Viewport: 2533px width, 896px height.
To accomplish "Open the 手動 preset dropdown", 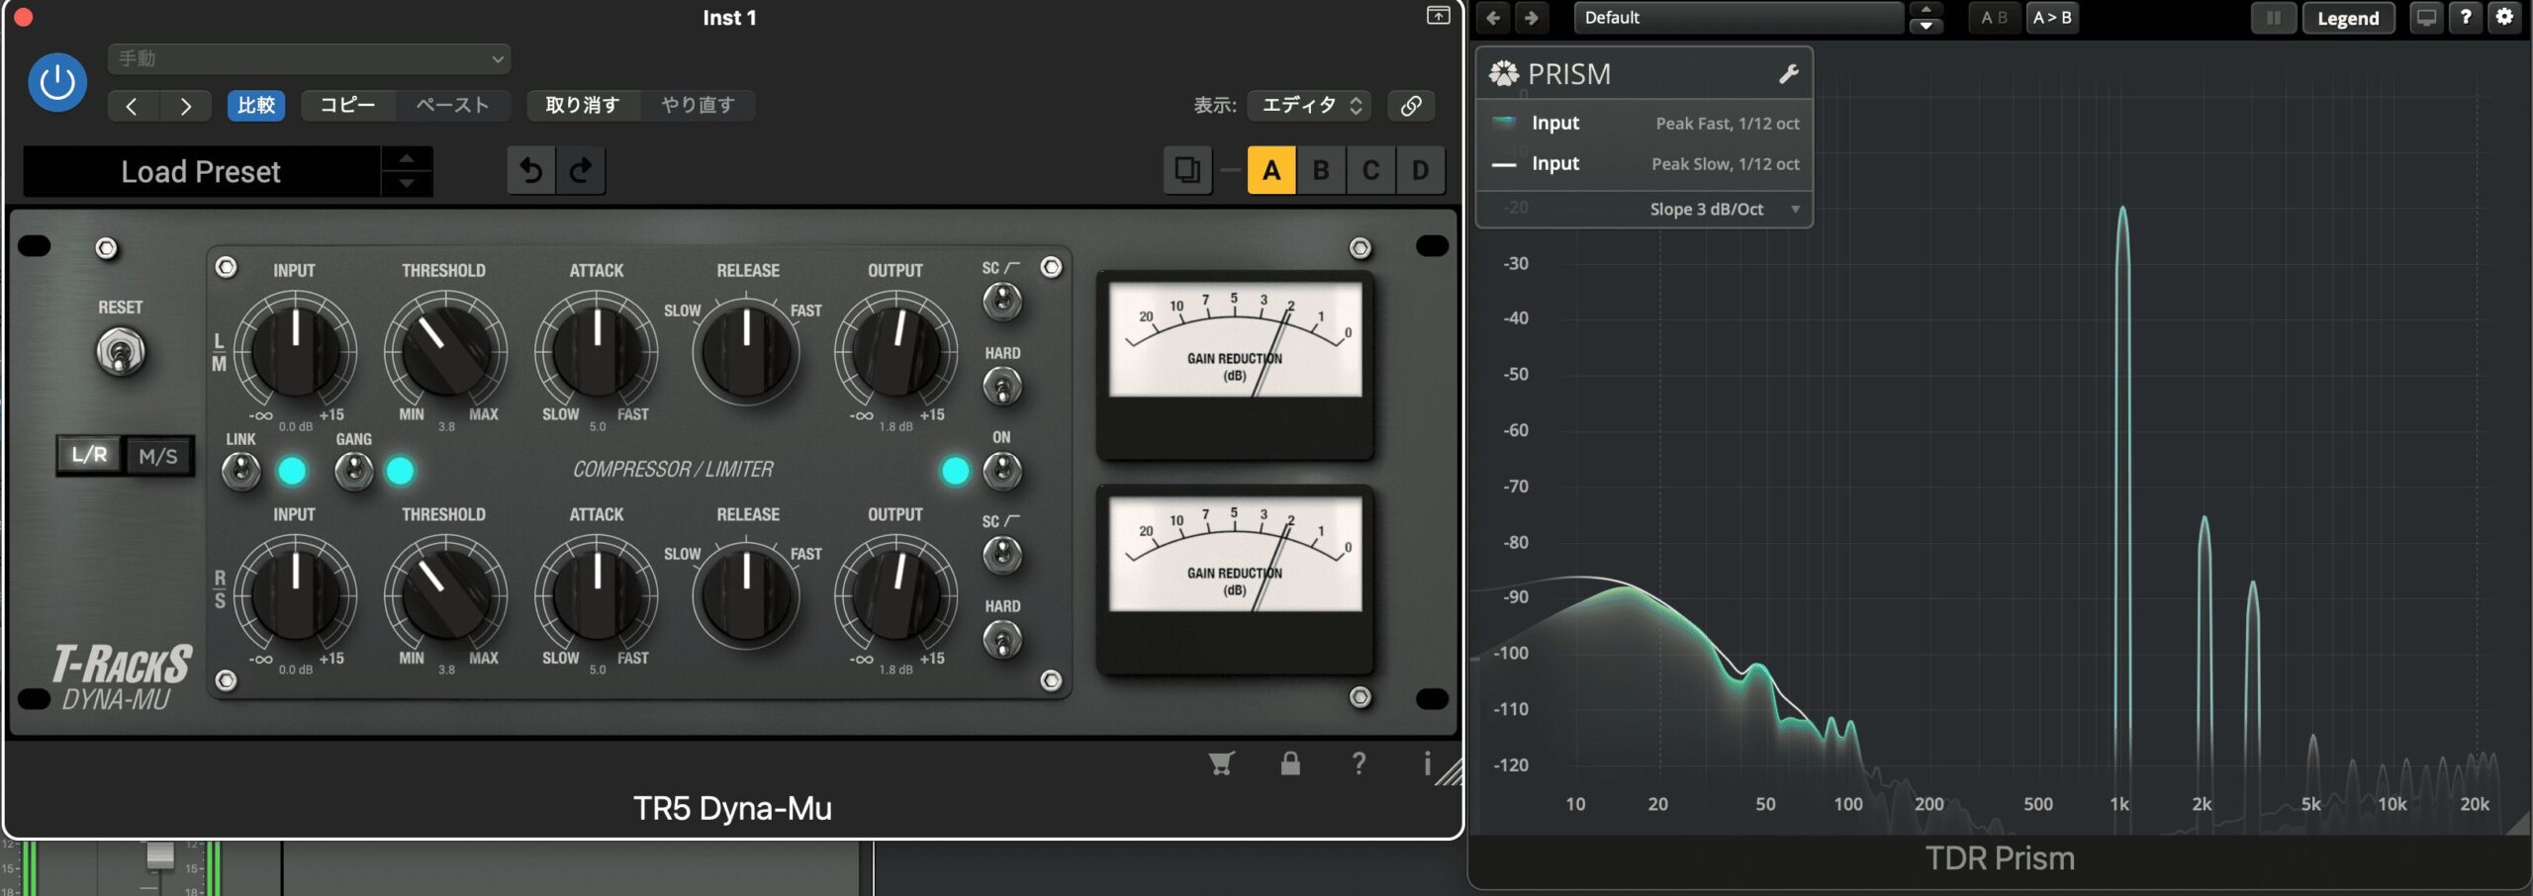I will point(309,58).
